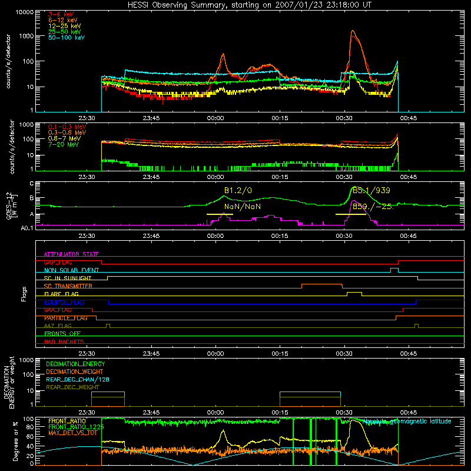Click the PARTICLE_FLAG label
The image size is (471, 471).
point(66,318)
